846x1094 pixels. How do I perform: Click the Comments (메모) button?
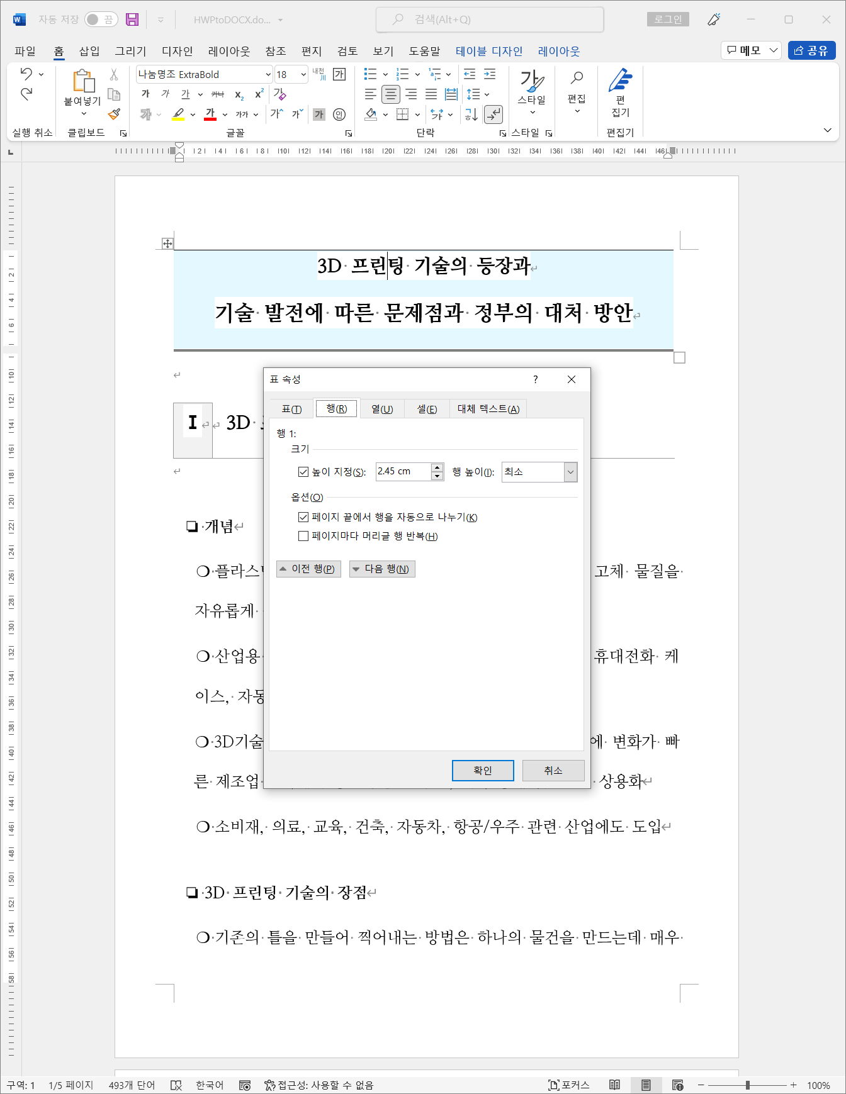[751, 50]
